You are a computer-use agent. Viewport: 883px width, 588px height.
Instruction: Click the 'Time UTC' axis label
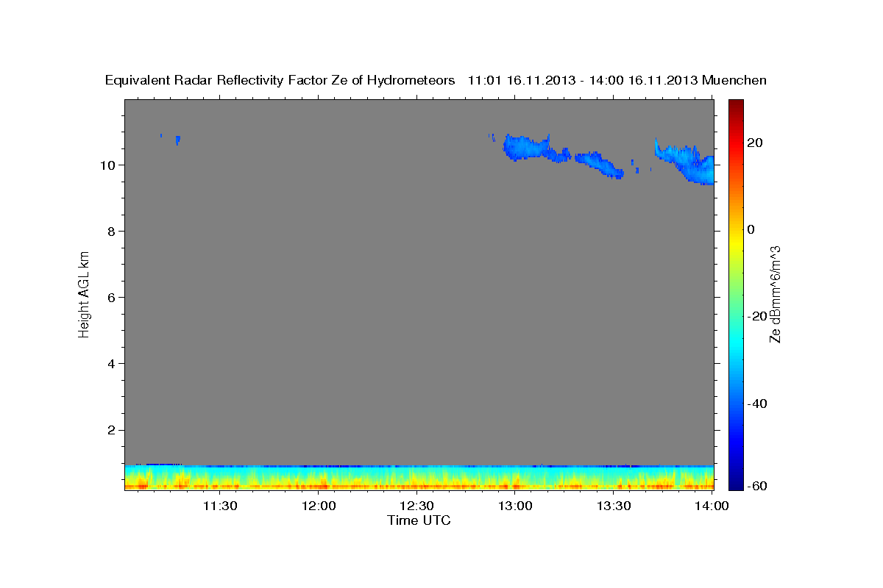[419, 520]
